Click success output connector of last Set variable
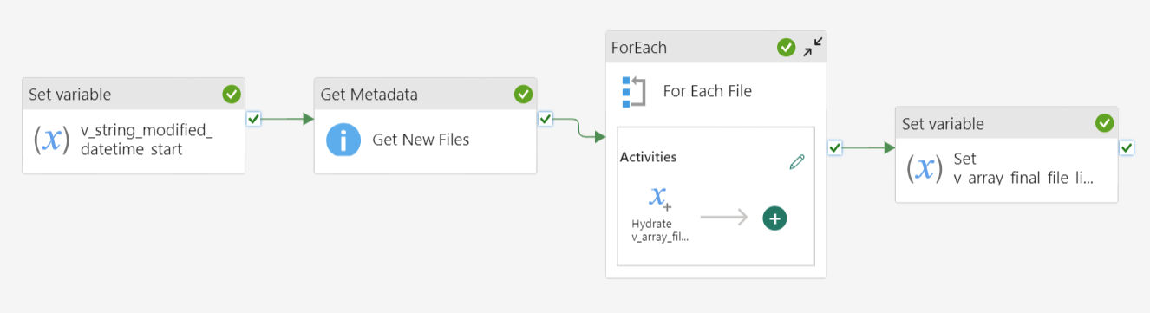The image size is (1150, 313). [x=1127, y=148]
